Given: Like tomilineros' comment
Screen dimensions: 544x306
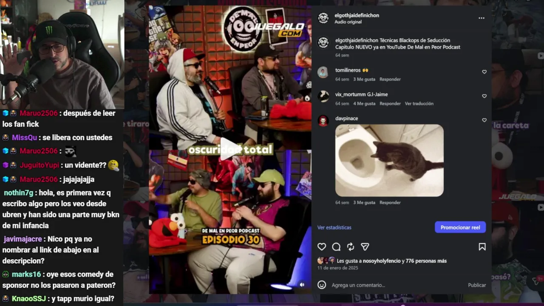Looking at the screenshot, I should [x=484, y=72].
